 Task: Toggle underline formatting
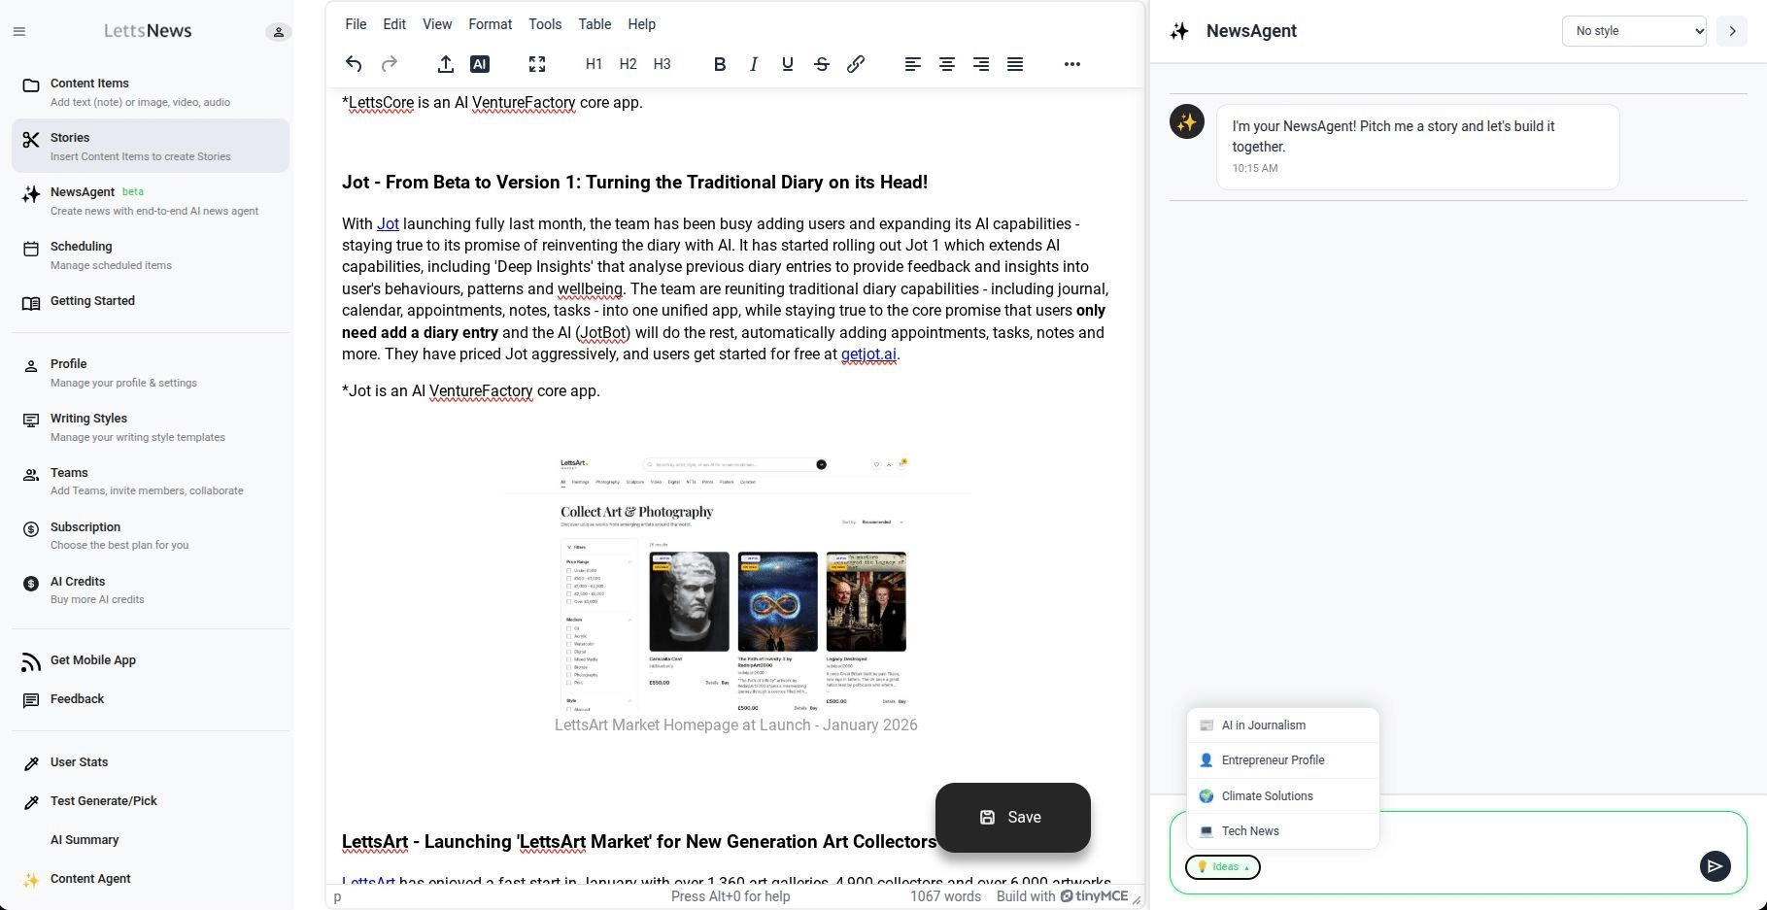[787, 64]
